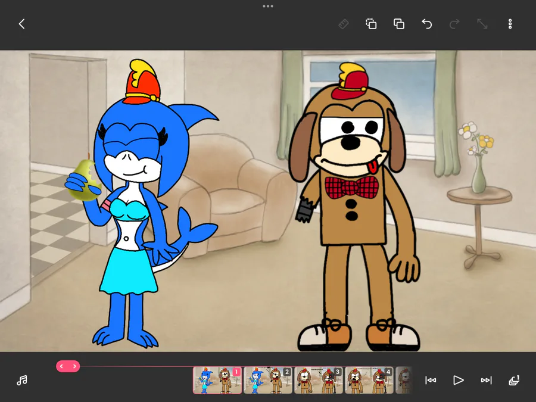The width and height of the screenshot is (536, 402).
Task: Paste frame with overlapping-squares icon
Action: (x=399, y=24)
